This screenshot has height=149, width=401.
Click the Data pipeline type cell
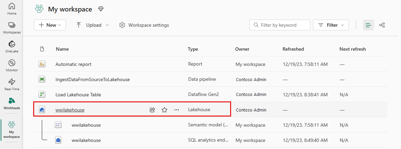(x=202, y=79)
